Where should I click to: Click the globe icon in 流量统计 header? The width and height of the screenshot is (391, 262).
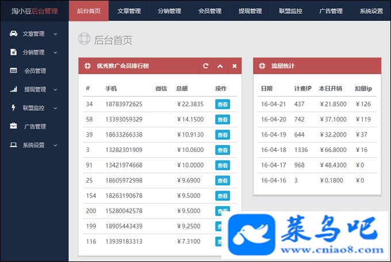(262, 66)
